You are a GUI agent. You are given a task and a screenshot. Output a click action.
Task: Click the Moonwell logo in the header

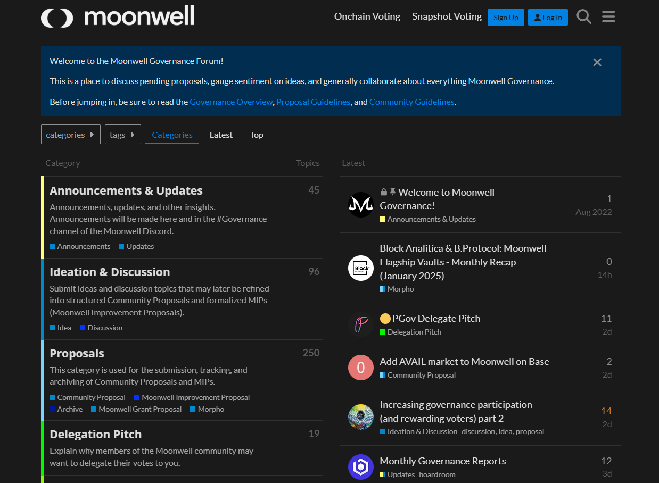(118, 17)
